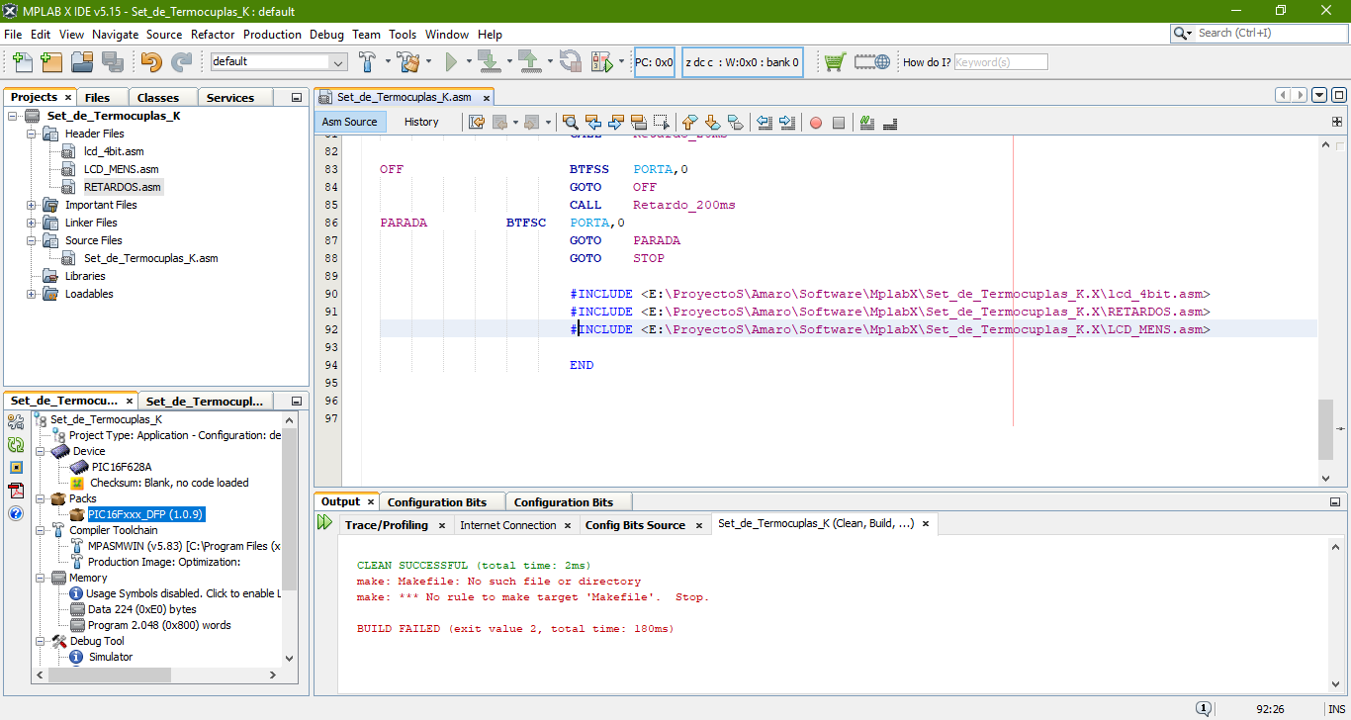This screenshot has height=720, width=1351.
Task: Switch editor to History view
Action: 421,122
